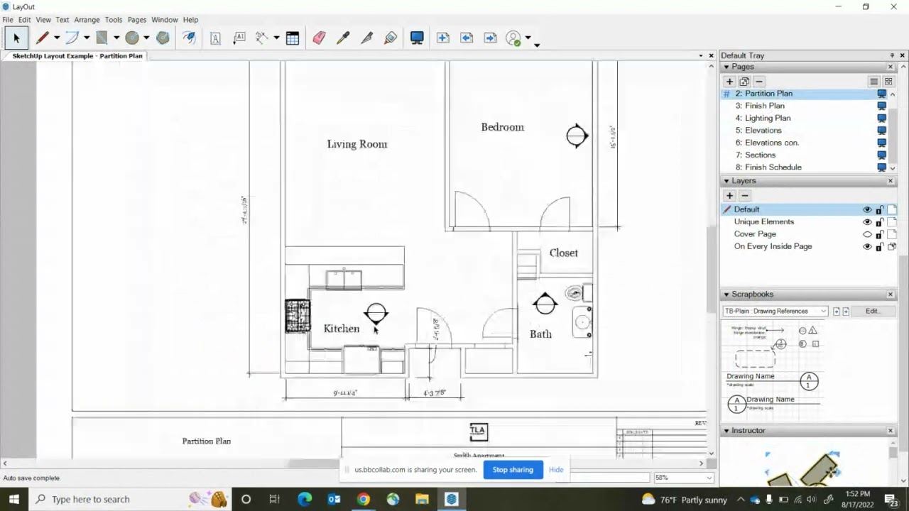
Task: Activate the Offset tool
Action: [189, 38]
